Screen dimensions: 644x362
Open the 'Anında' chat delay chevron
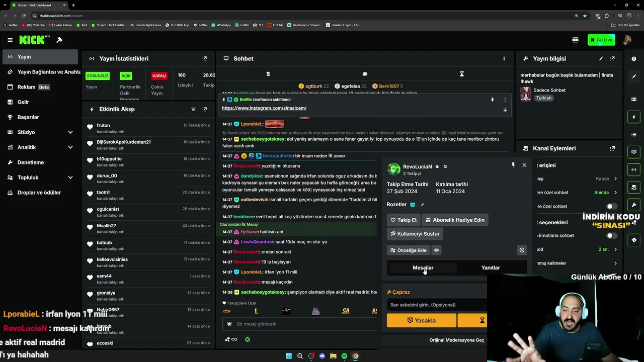(x=615, y=193)
